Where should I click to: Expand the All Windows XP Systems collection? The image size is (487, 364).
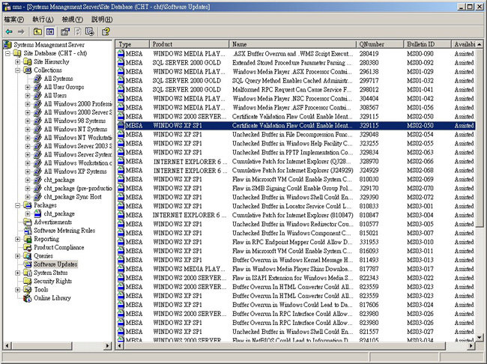coord(28,172)
